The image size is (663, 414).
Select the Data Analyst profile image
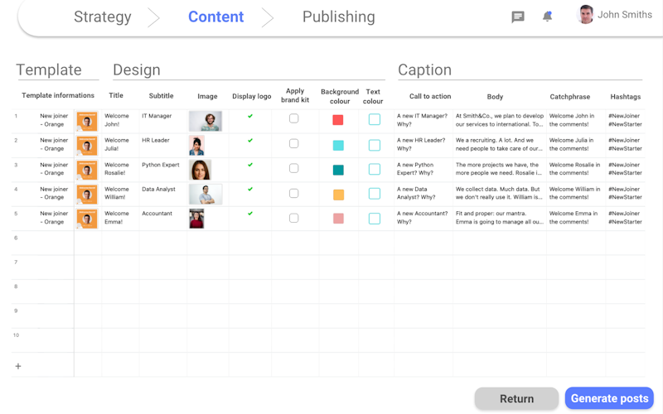(205, 195)
